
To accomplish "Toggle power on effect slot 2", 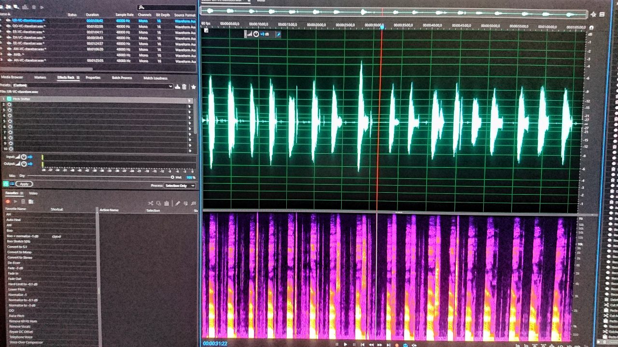I will (10, 104).
